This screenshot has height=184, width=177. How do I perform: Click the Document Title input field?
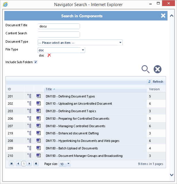tap(59, 26)
